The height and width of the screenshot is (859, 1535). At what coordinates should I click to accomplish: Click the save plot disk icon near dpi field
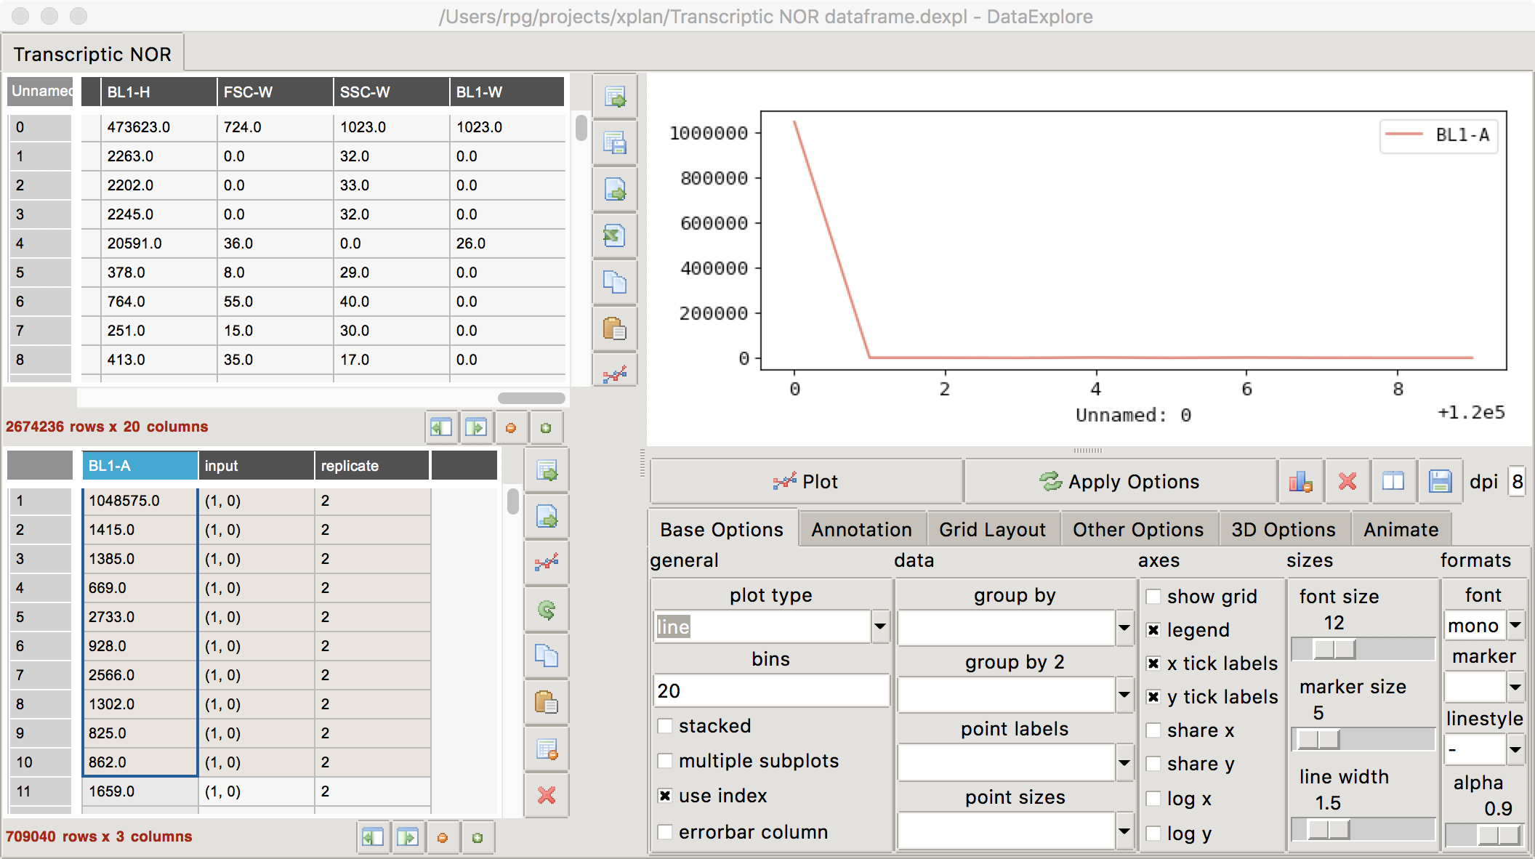(1440, 481)
